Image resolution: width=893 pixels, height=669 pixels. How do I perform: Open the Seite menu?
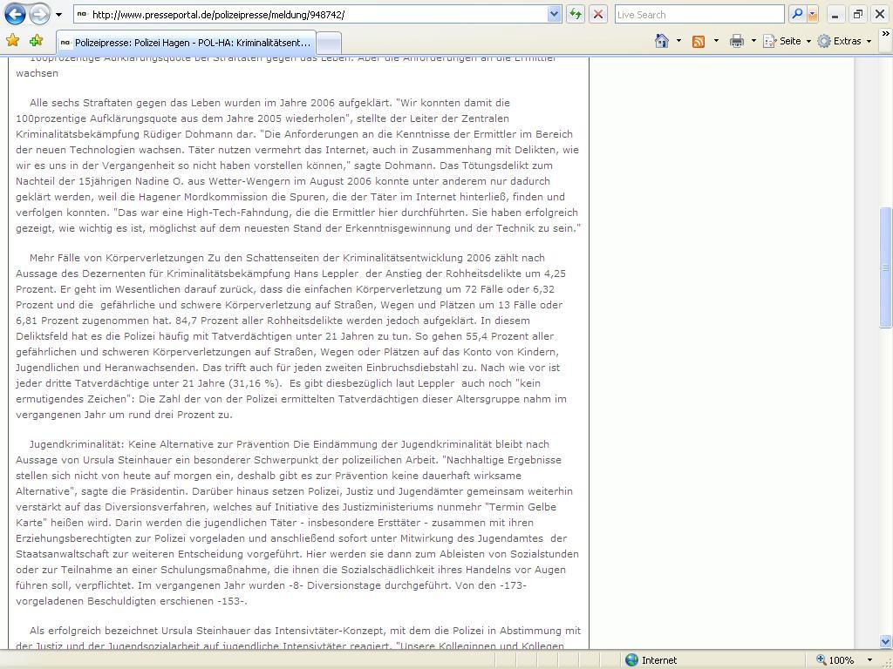(787, 41)
